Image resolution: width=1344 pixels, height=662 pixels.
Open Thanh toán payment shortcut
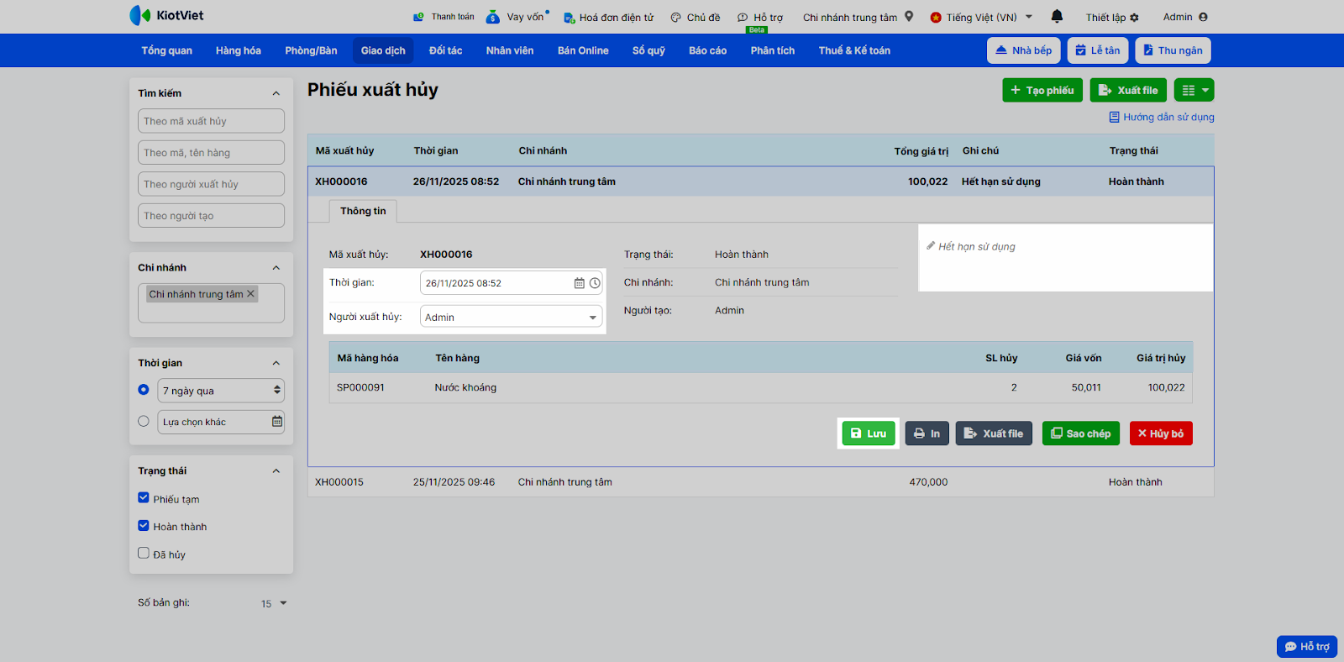444,17
